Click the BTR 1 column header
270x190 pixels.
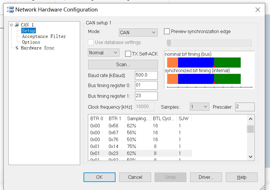coord(116,118)
